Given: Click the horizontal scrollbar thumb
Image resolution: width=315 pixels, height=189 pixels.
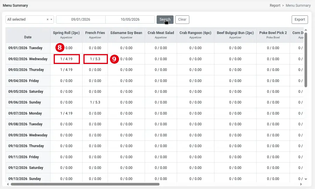Looking at the screenshot, I should (85, 184).
